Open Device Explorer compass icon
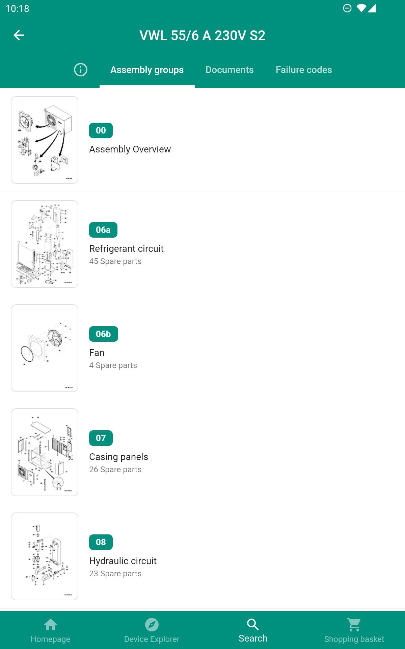405x649 pixels. (x=152, y=624)
